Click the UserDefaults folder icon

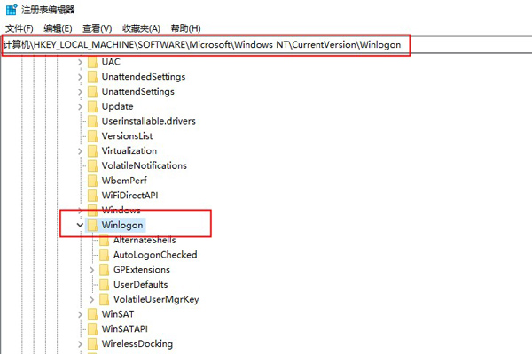104,284
